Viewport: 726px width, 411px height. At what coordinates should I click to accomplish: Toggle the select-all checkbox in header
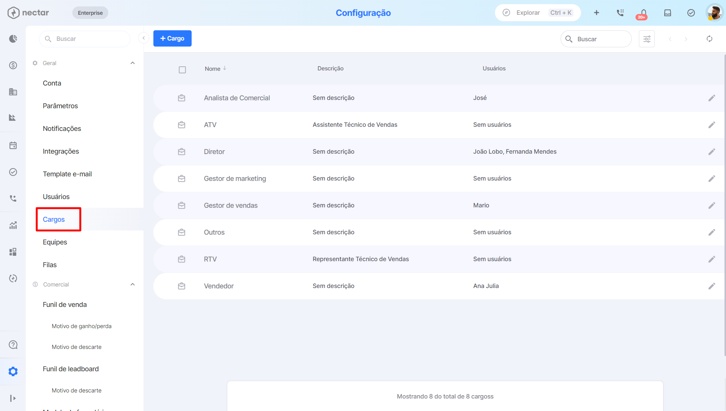[x=182, y=70]
